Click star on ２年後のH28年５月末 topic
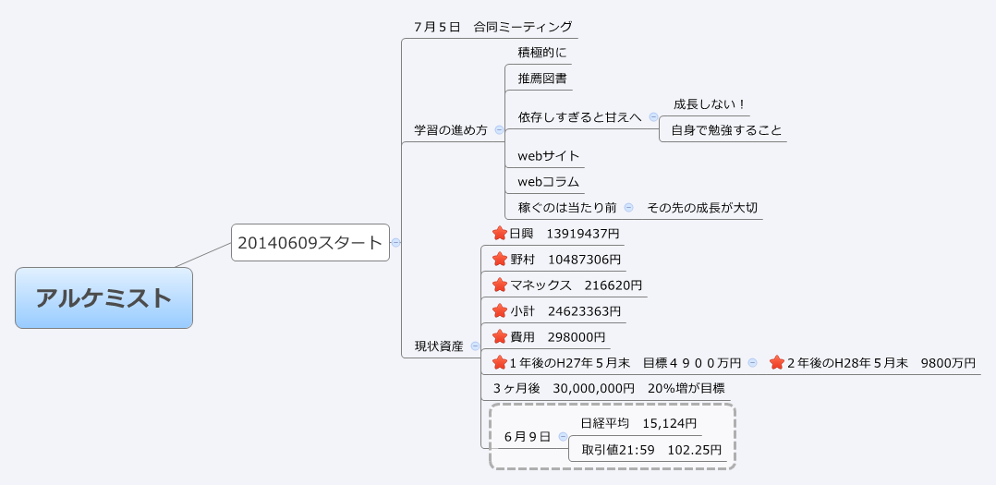996x485 pixels. 777,362
